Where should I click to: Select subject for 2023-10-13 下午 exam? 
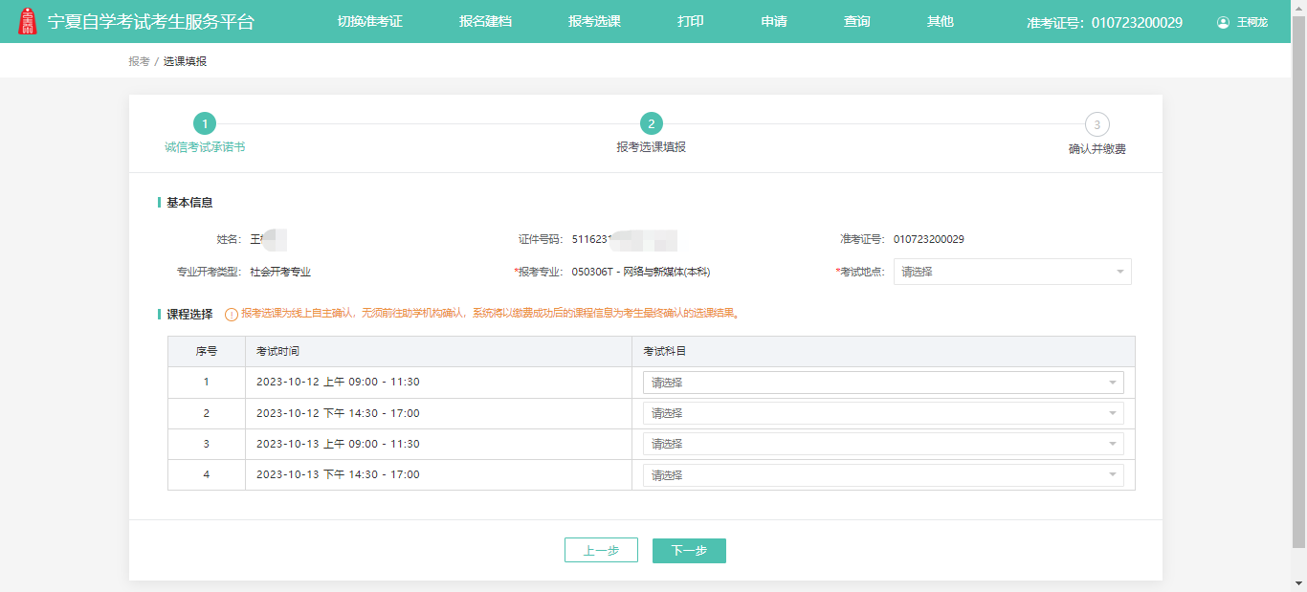pos(882,475)
